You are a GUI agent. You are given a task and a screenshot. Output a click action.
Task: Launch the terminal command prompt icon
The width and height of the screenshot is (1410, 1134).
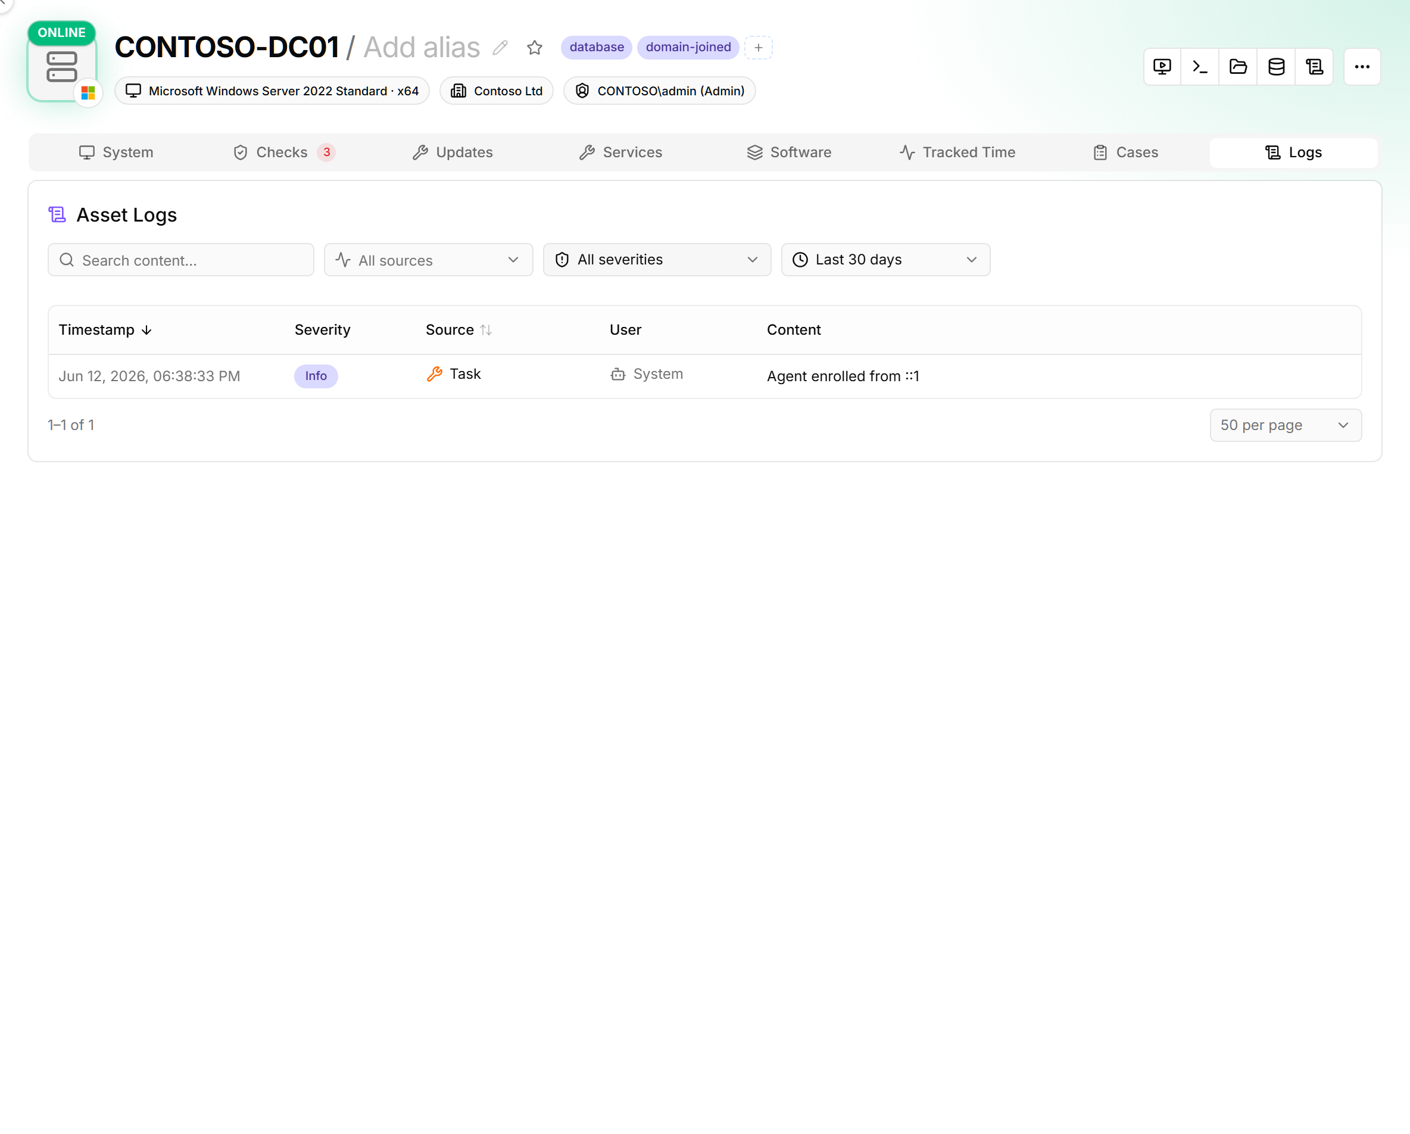coord(1200,67)
